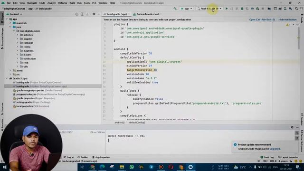This screenshot has width=304, height=171.
Task: Expand the assets folder
Action: click(x=10, y=70)
